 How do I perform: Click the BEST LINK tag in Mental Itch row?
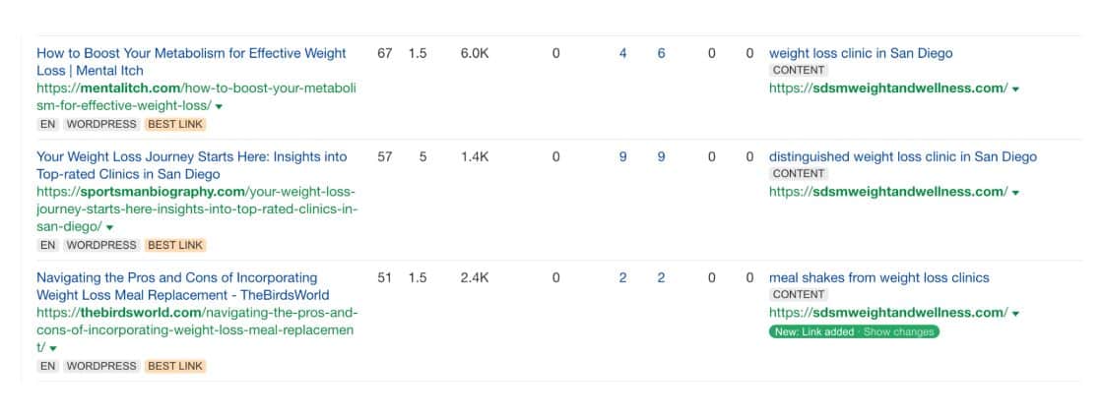pyautogui.click(x=175, y=124)
